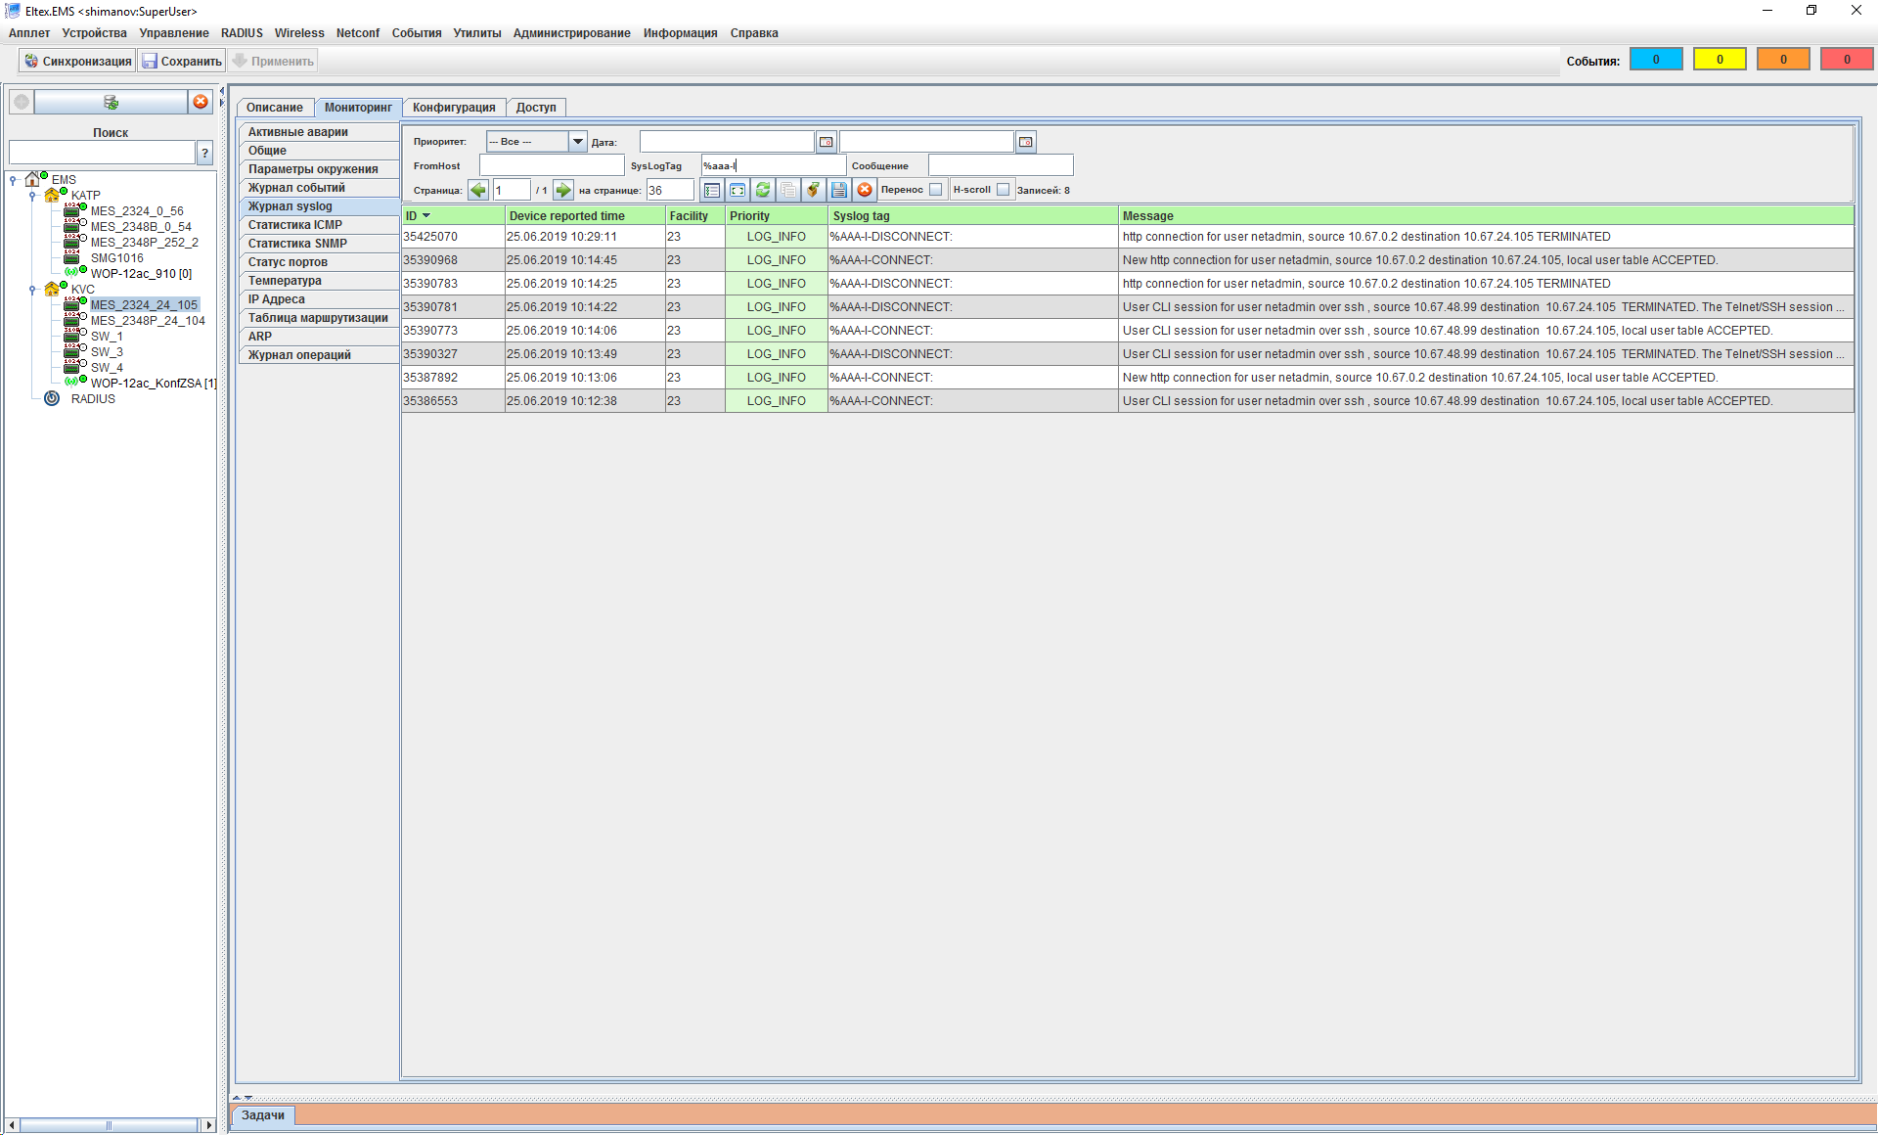Click the list view icon in syslog toolbar
The height and width of the screenshot is (1135, 1878).
[712, 190]
